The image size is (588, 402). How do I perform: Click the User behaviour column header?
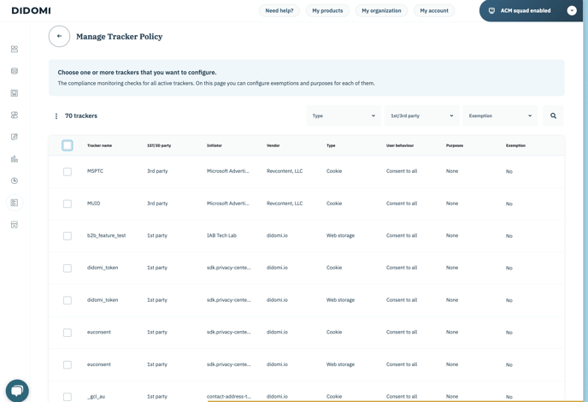click(400, 145)
